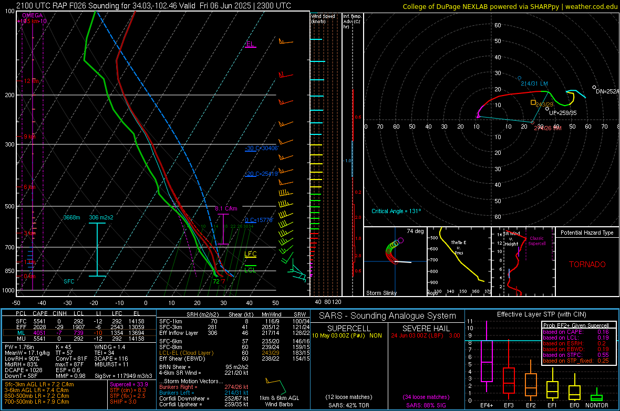620x411 pixels.
Task: Select the SFC parcel row in table
Action: (80, 321)
